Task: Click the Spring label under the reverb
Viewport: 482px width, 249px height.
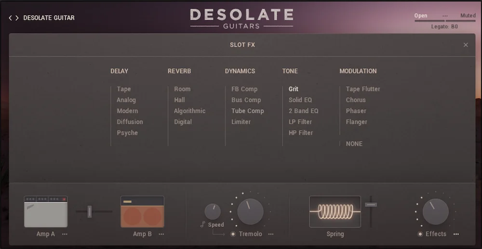Action: [335, 234]
